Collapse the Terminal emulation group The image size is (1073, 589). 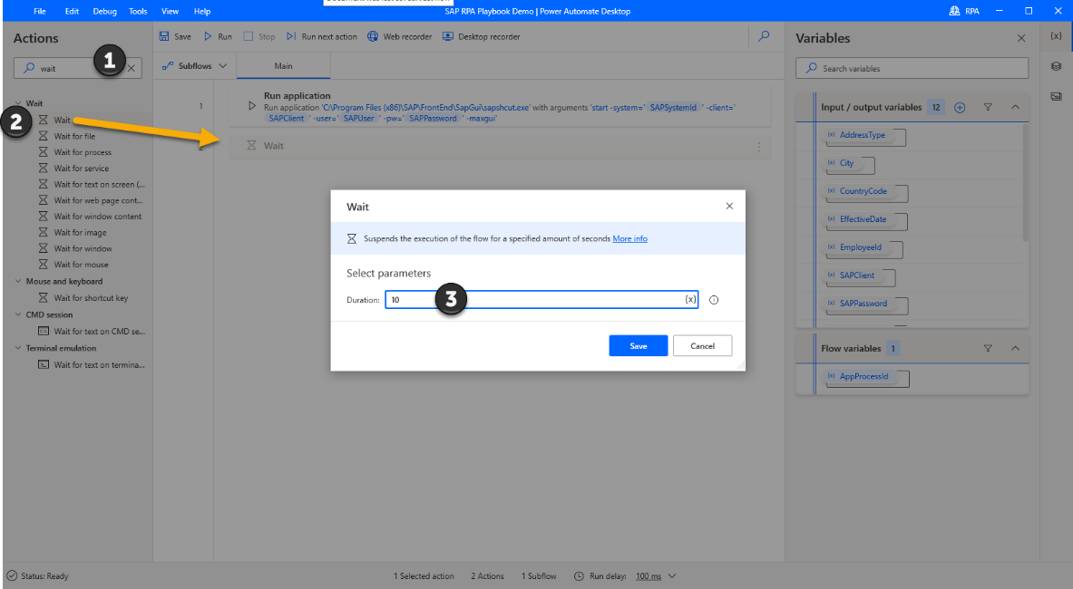click(18, 348)
